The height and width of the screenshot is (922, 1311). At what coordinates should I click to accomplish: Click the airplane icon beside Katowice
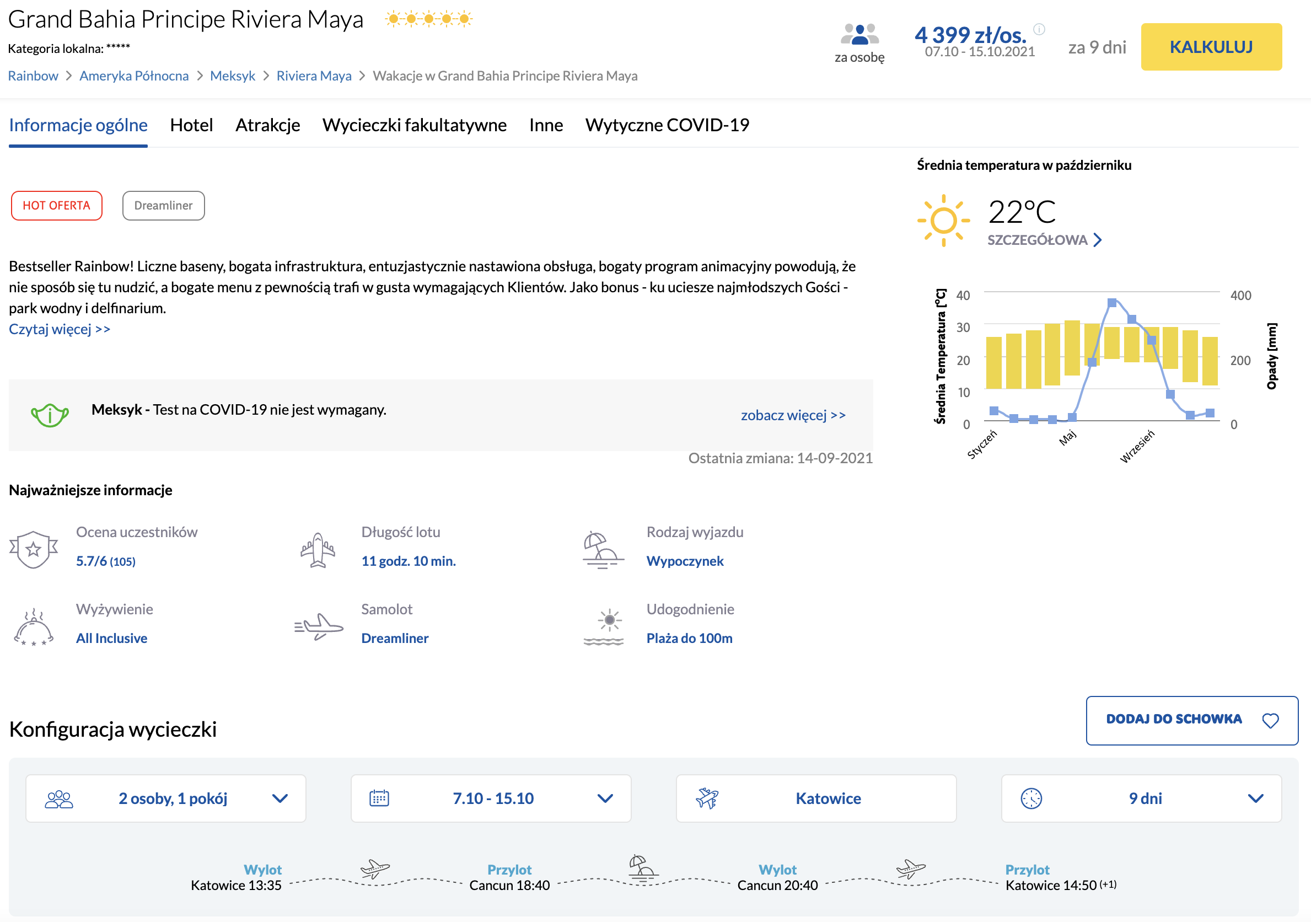(x=707, y=798)
